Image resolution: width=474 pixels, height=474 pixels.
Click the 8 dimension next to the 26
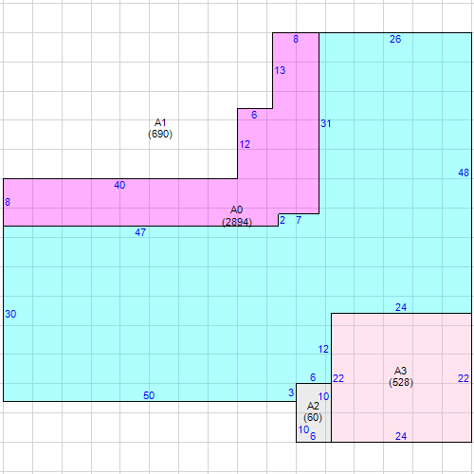pos(296,39)
